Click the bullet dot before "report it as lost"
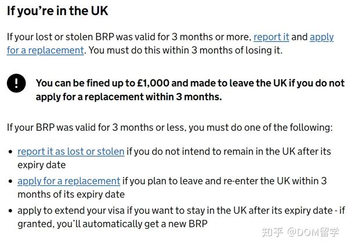 [x=10, y=152]
